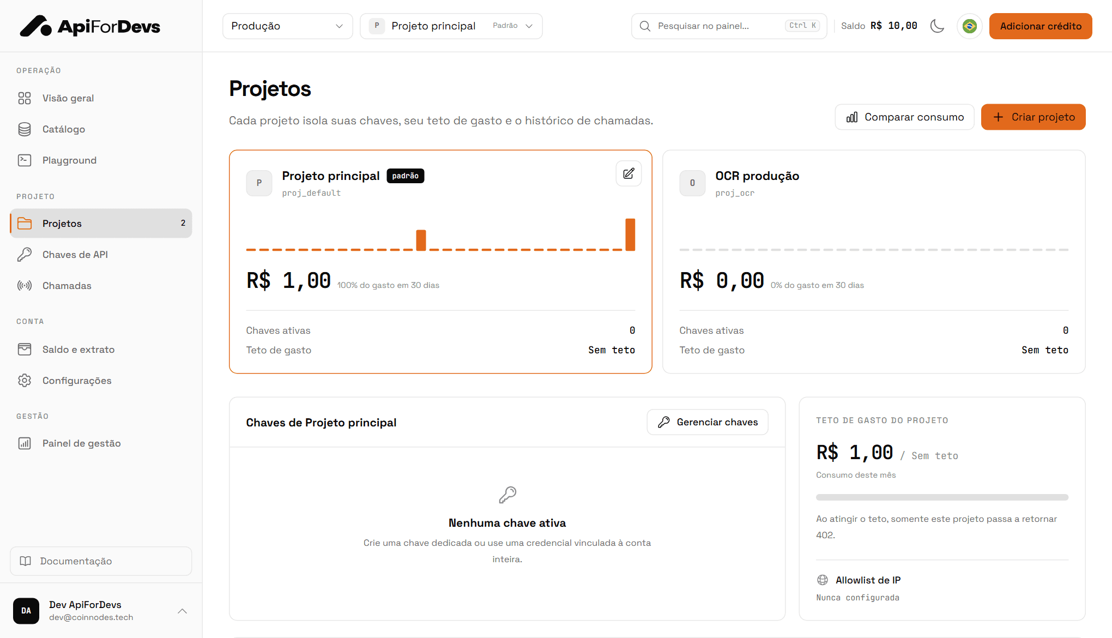Viewport: 1112px width, 638px height.
Task: Focus the Pesquisar no painel search field
Action: click(729, 26)
